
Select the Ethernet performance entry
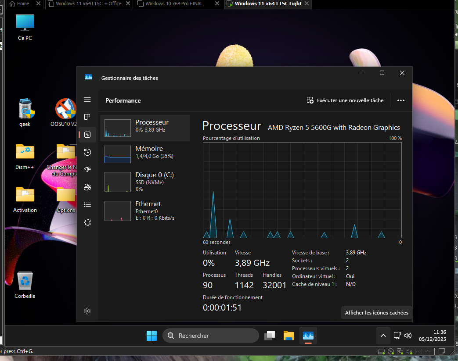[145, 211]
